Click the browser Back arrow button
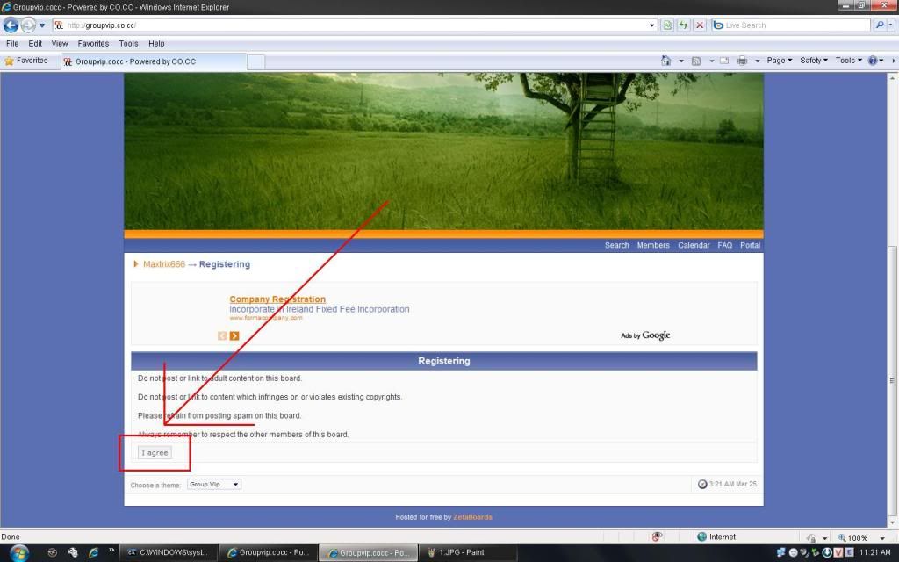The image size is (899, 562). [11, 25]
